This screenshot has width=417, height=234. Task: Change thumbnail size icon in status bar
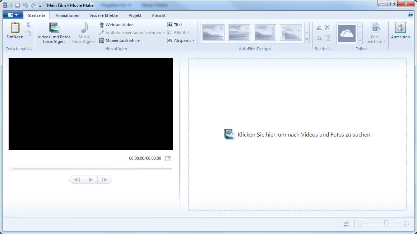[346, 224]
